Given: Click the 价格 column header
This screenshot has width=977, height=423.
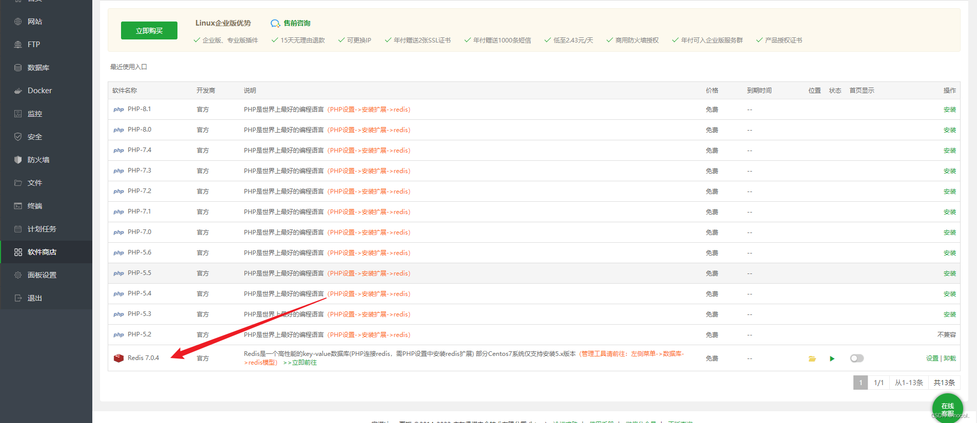Looking at the screenshot, I should (x=712, y=91).
